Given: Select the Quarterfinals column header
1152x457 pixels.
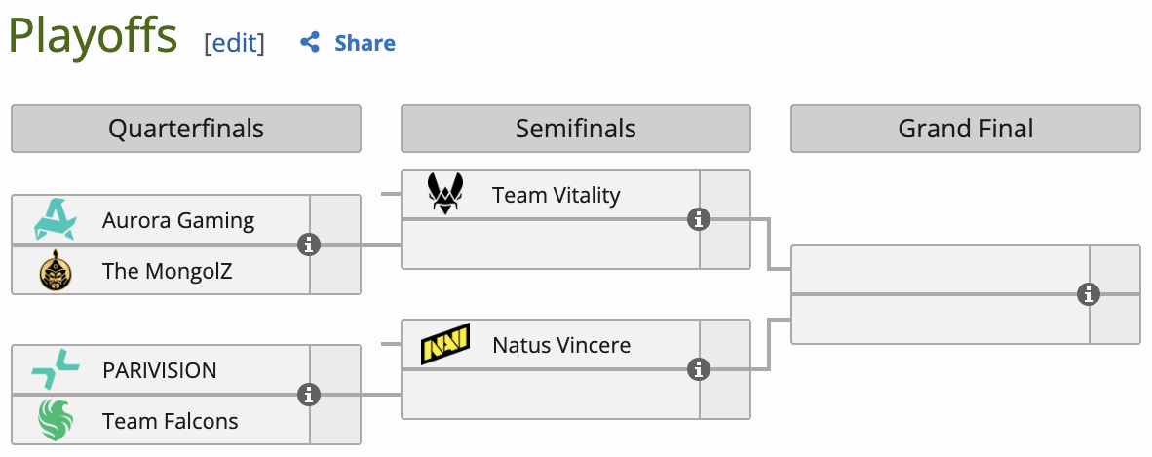Looking at the screenshot, I should click(186, 129).
